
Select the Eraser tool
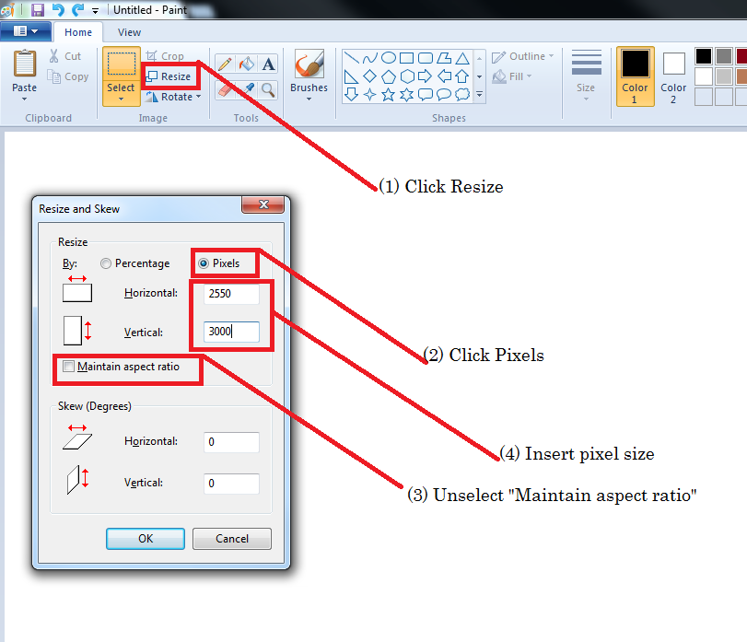225,89
